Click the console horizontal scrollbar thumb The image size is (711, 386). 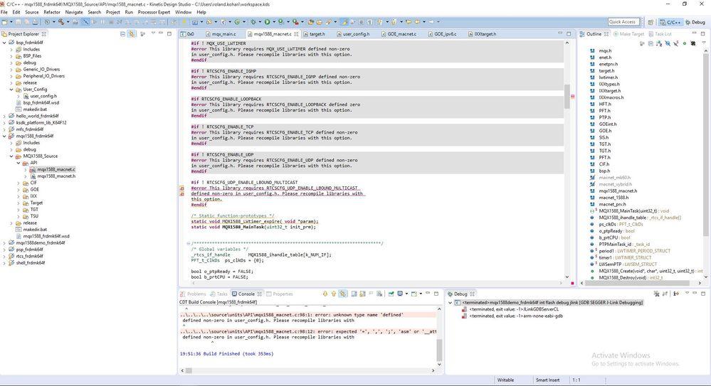click(x=189, y=370)
